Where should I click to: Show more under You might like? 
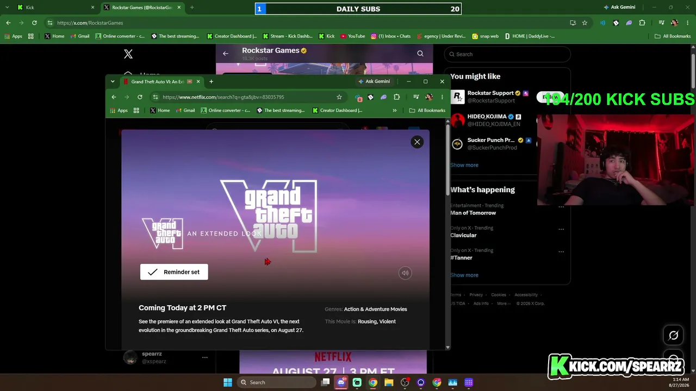coord(464,165)
